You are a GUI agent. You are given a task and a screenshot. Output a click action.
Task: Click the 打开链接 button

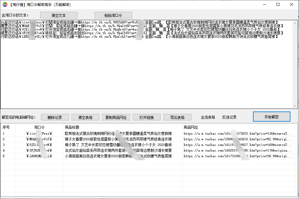[x=147, y=117]
